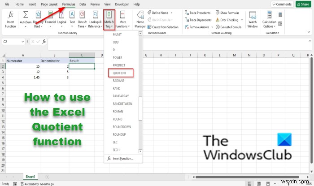The image size is (314, 186).
Task: Click the Calculate Now icon
Action: (x=280, y=15)
